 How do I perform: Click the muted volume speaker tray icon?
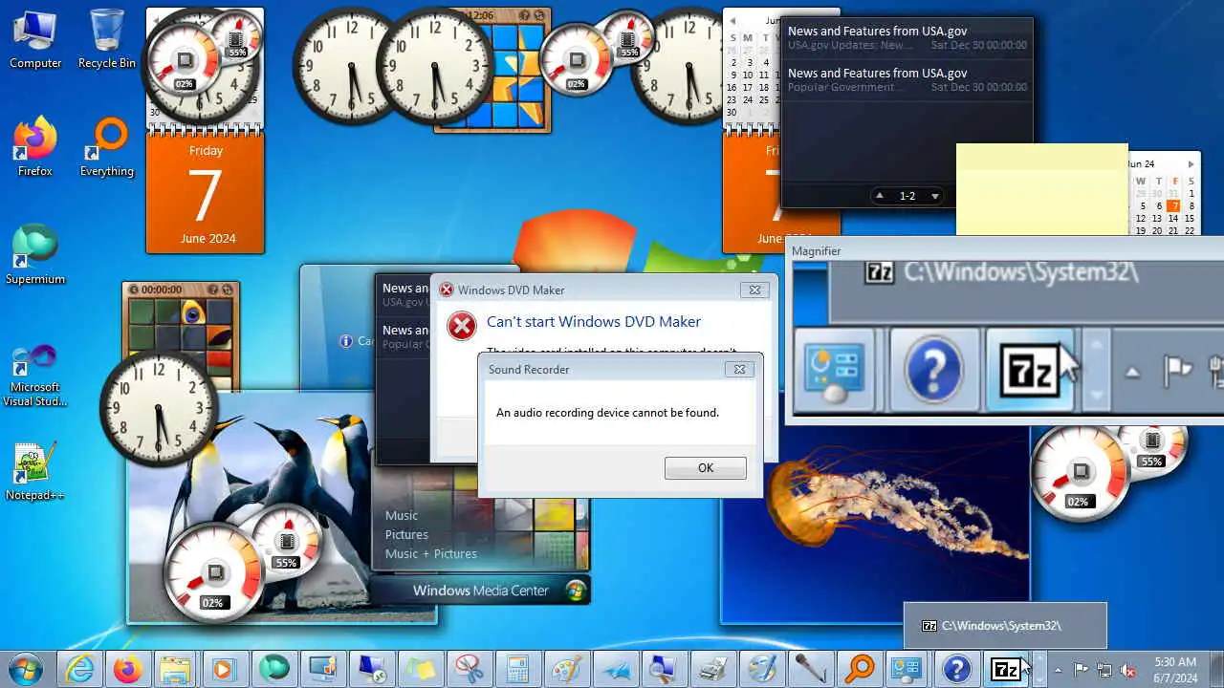1128,670
